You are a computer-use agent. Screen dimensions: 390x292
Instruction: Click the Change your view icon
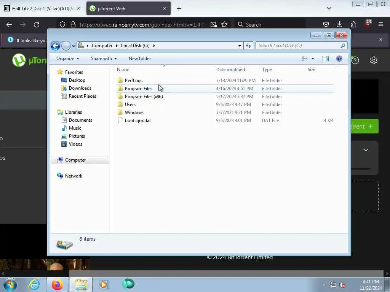pos(305,59)
